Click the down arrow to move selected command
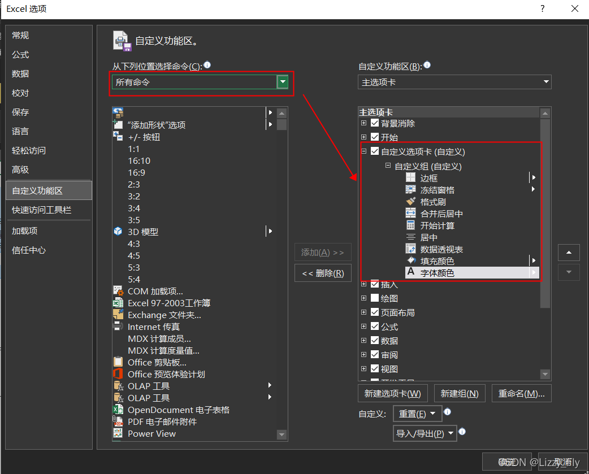 coord(568,272)
